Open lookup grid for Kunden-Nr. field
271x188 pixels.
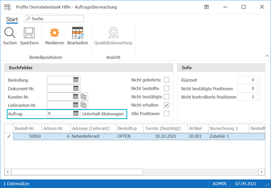76,97
